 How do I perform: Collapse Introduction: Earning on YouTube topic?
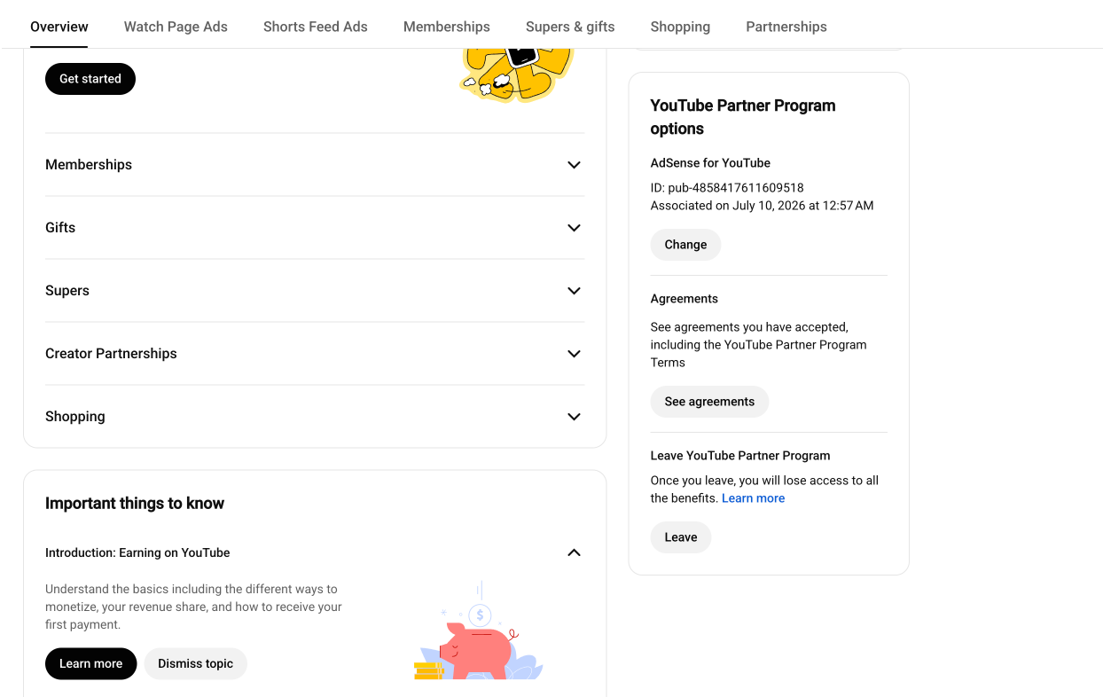point(574,552)
